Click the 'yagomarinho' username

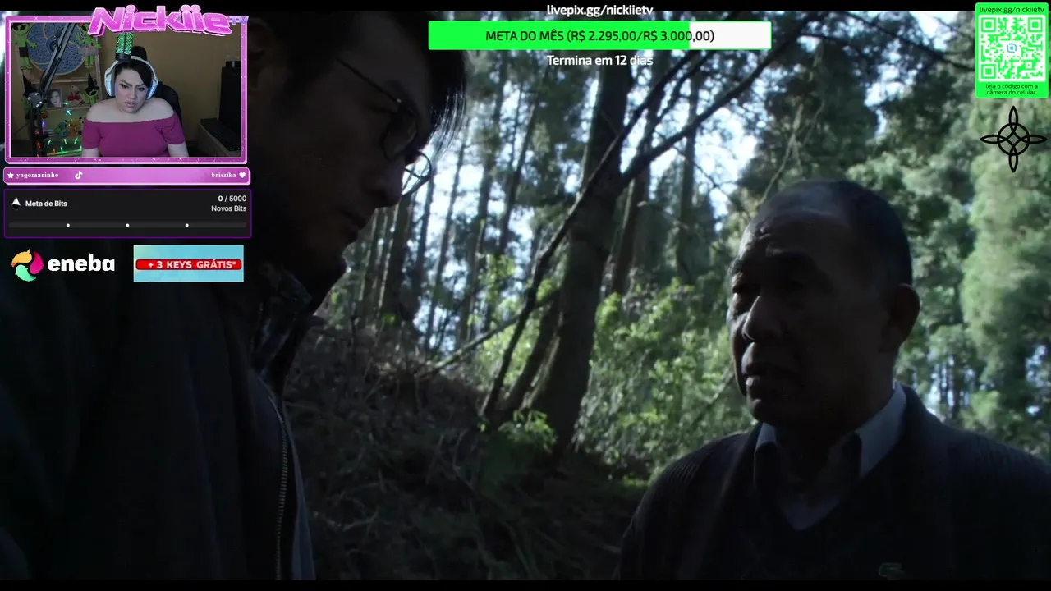[x=38, y=176]
